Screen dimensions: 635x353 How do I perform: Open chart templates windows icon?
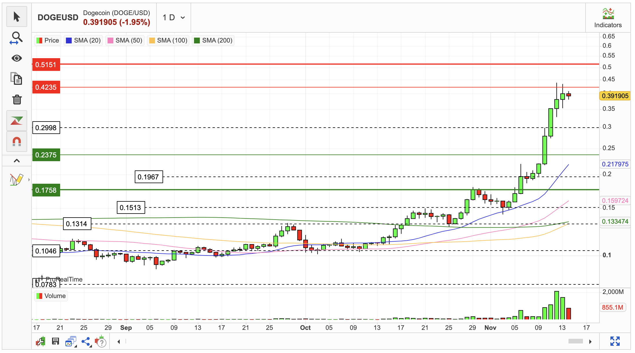71,341
